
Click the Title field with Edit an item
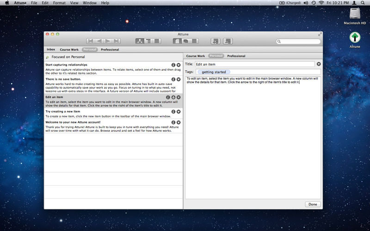(255, 64)
